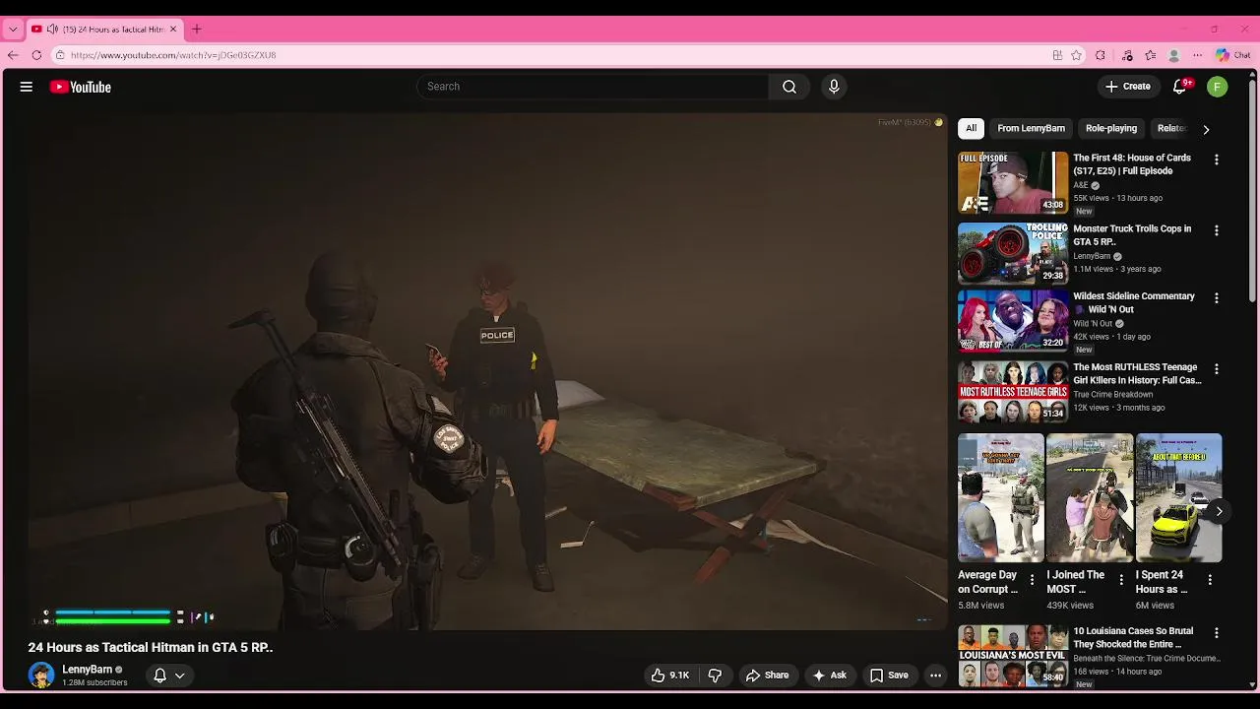Open options for Average Day on Corrupt short
This screenshot has height=709, width=1260.
pyautogui.click(x=1032, y=580)
